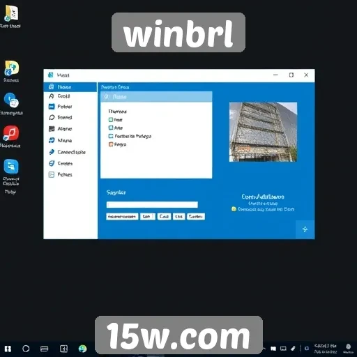The height and width of the screenshot is (357, 357).
Task: Open the light-blue chat-bubbles desktop icon
Action: point(11,167)
